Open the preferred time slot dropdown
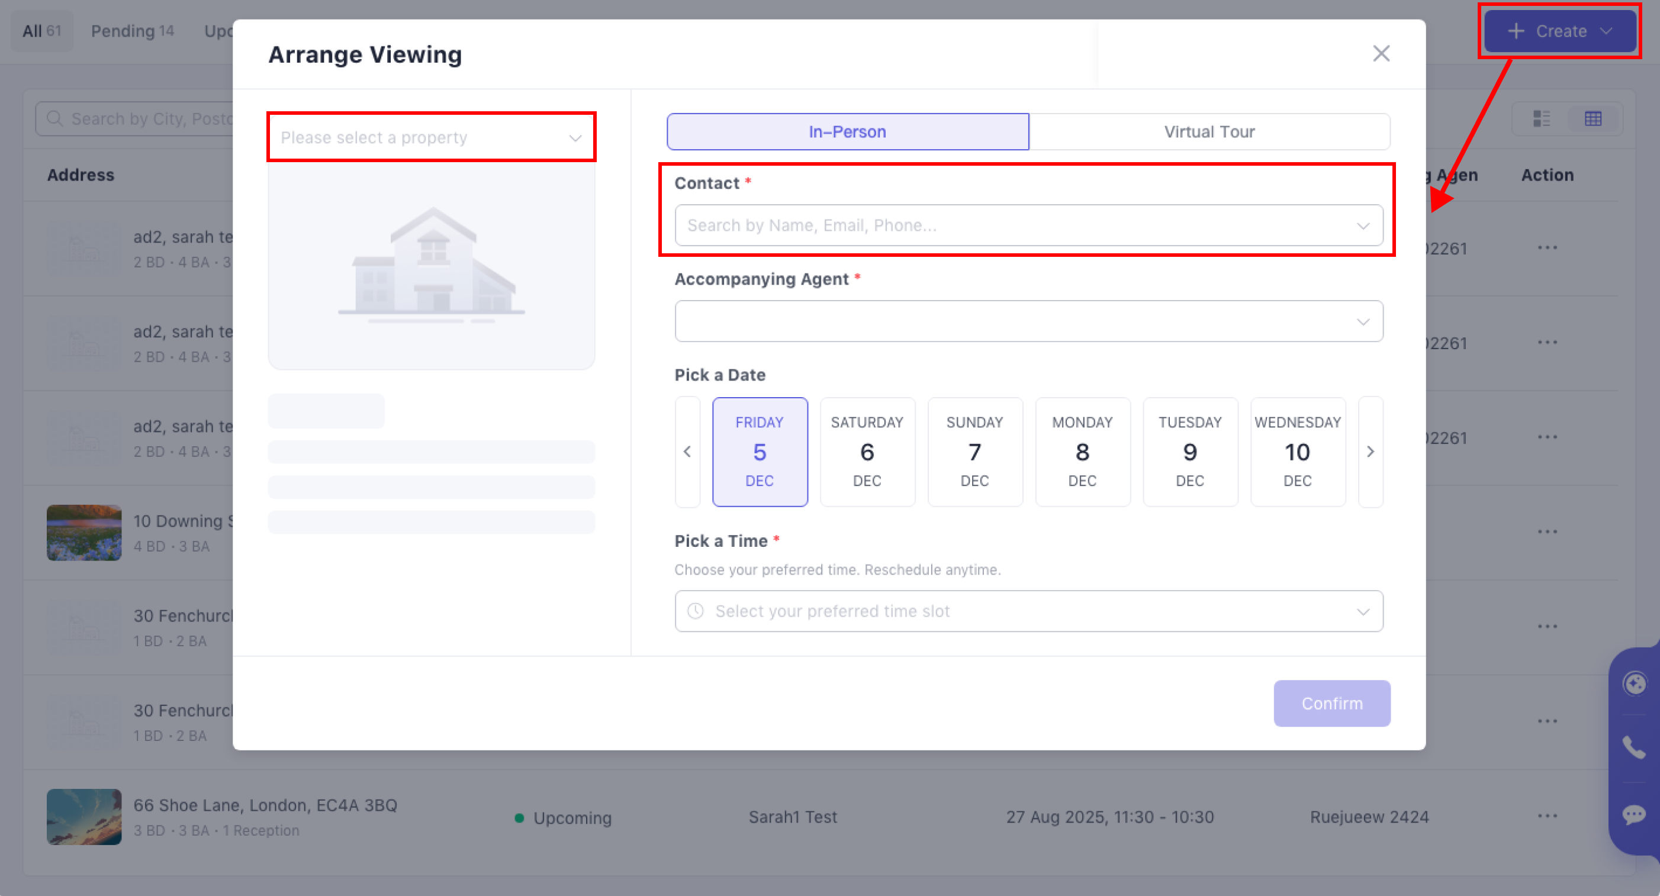The height and width of the screenshot is (896, 1660). pyautogui.click(x=1028, y=611)
